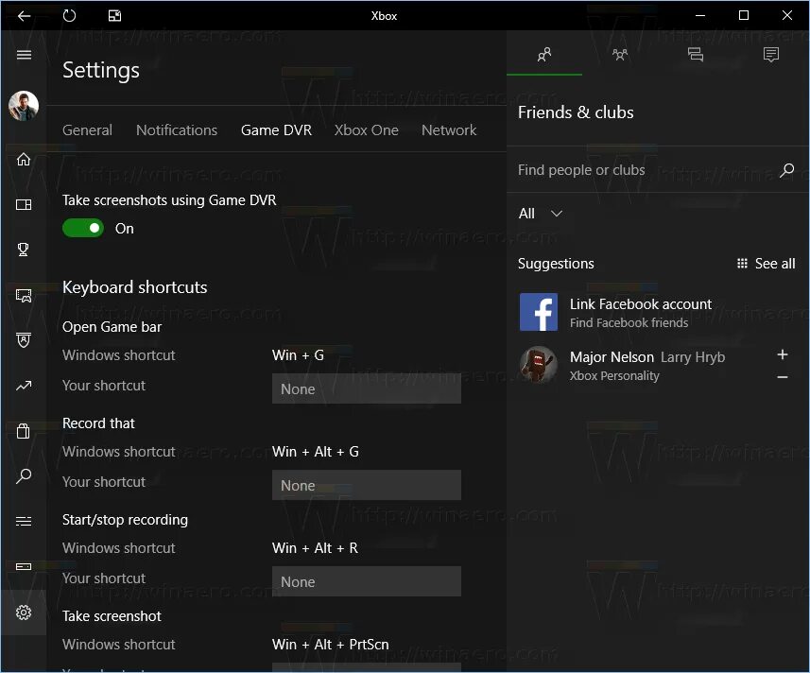810x673 pixels.
Task: Expand the All filter dropdown
Action: (x=541, y=214)
